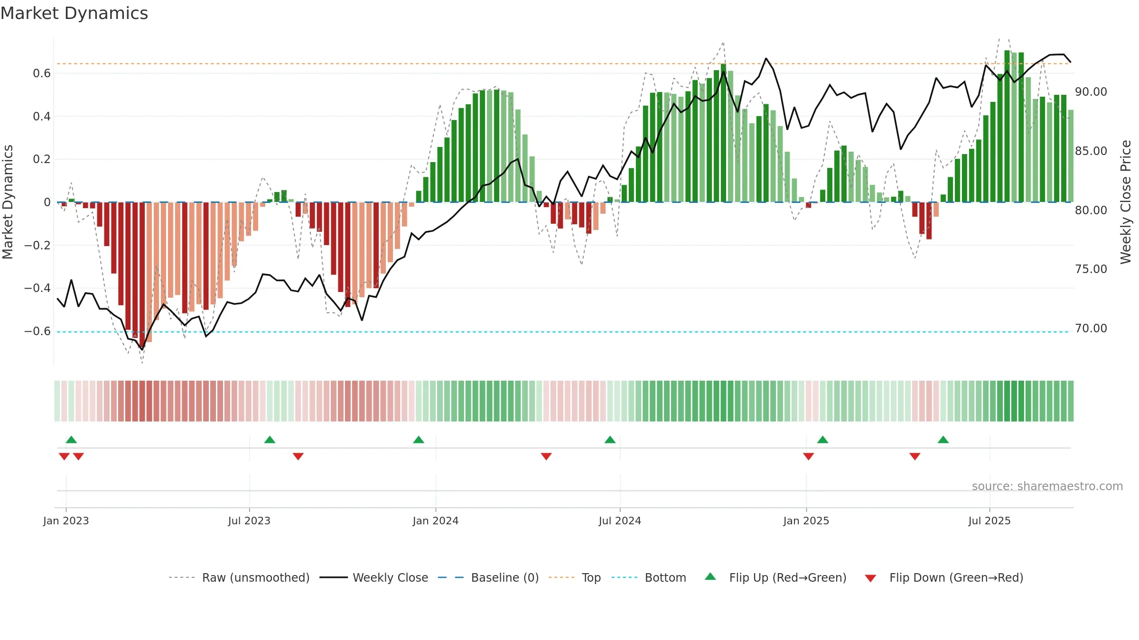Click the 85.00 price axis label
The height and width of the screenshot is (640, 1139).
pyautogui.click(x=1091, y=151)
